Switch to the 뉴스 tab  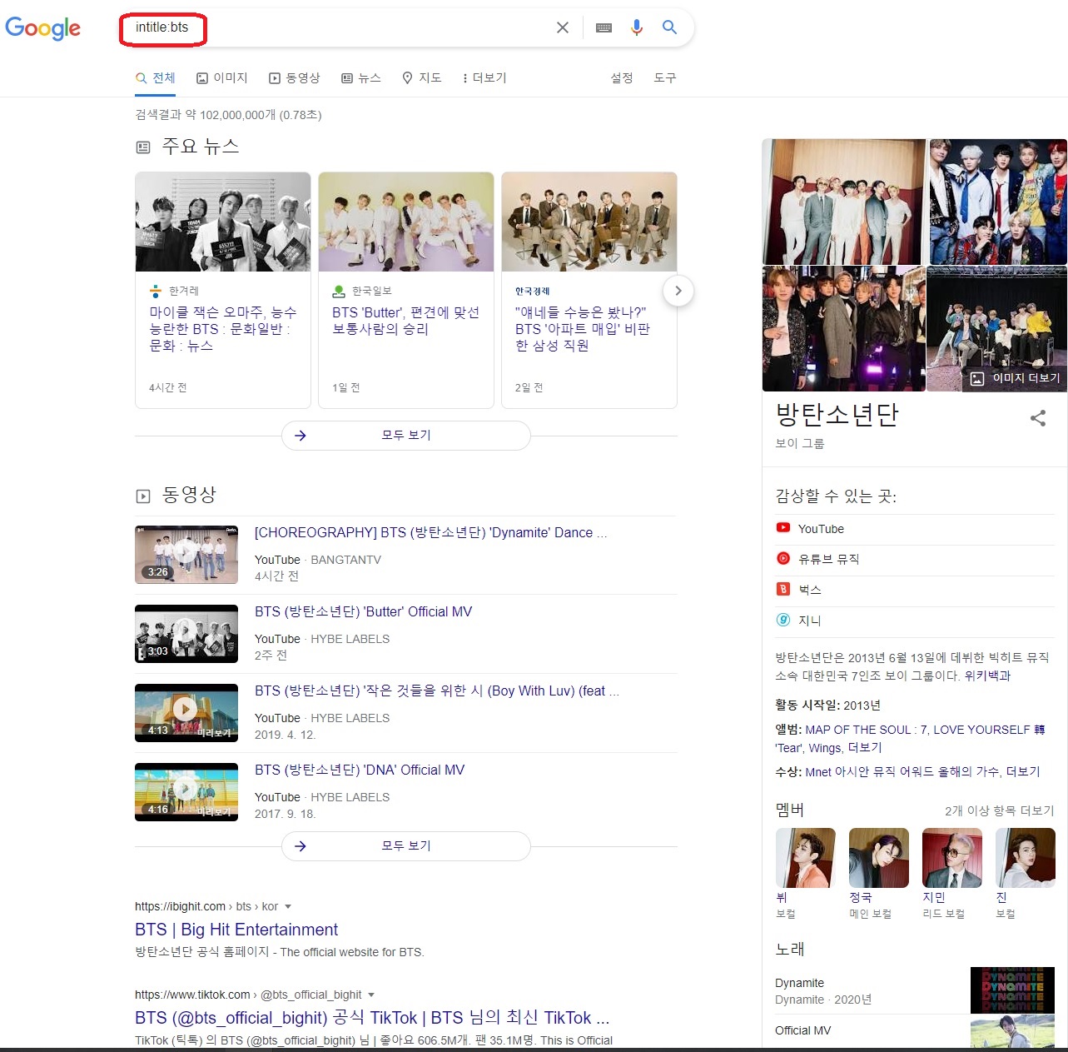click(x=361, y=77)
